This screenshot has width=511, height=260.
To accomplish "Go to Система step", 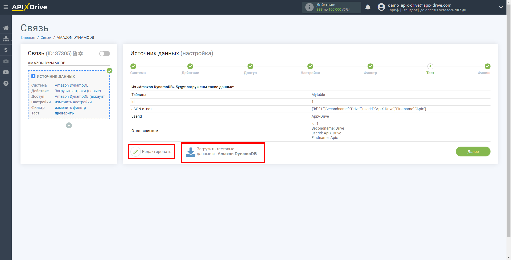I will click(138, 69).
